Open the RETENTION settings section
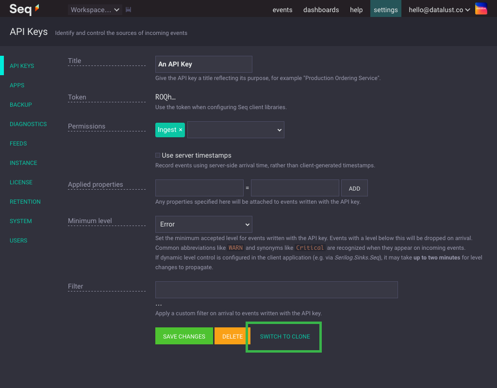The width and height of the screenshot is (497, 388). [25, 201]
